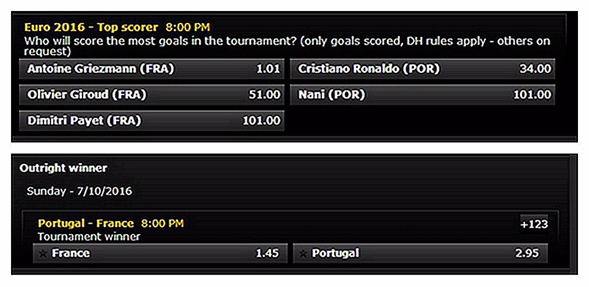The image size is (589, 287).
Task: Collapse the Outright winner section header
Action: tap(63, 168)
